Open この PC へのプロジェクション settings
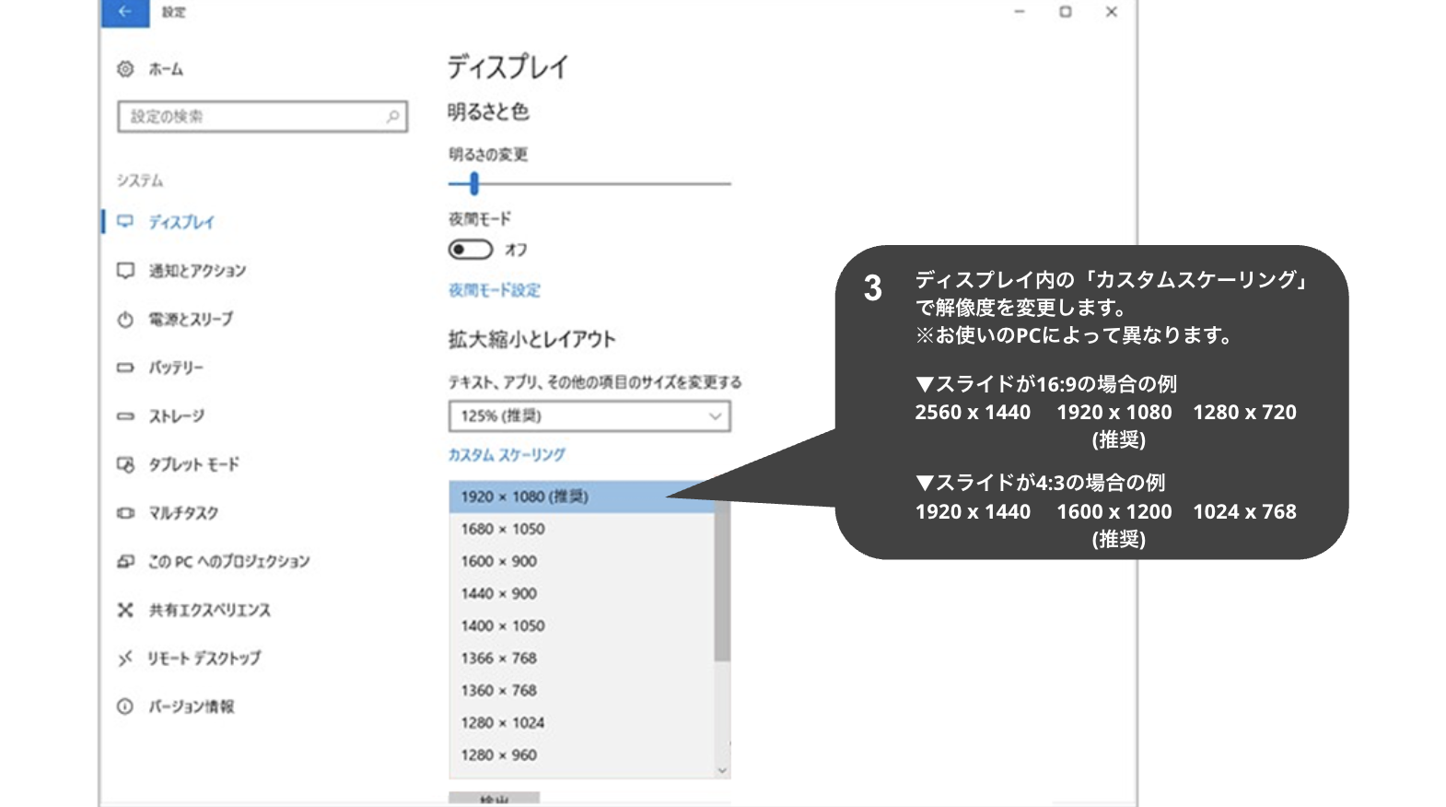Image resolution: width=1446 pixels, height=807 pixels. pyautogui.click(x=228, y=561)
